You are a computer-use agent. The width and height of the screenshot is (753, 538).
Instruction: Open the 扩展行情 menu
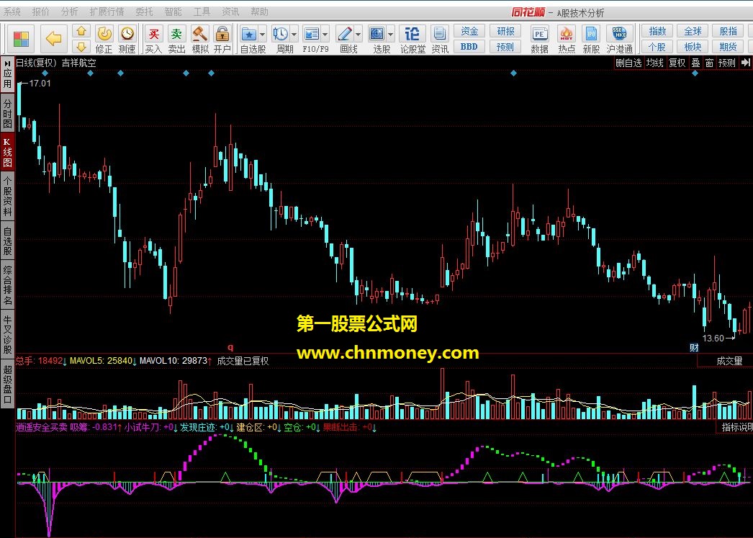[x=107, y=12]
